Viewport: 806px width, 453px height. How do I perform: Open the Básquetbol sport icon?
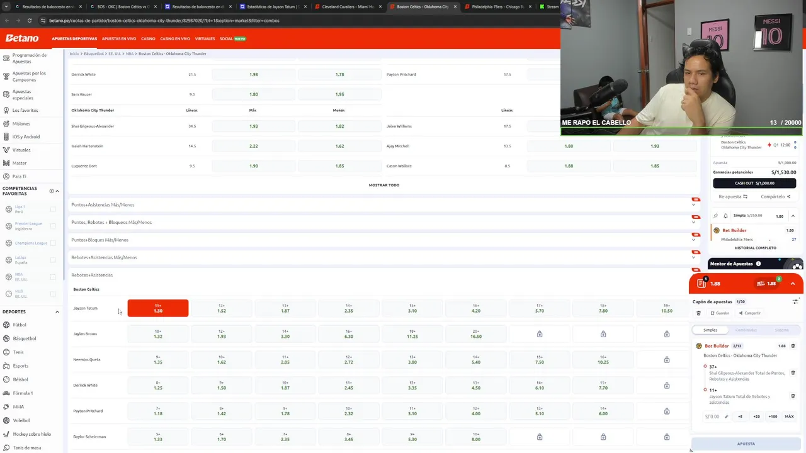coord(6,338)
